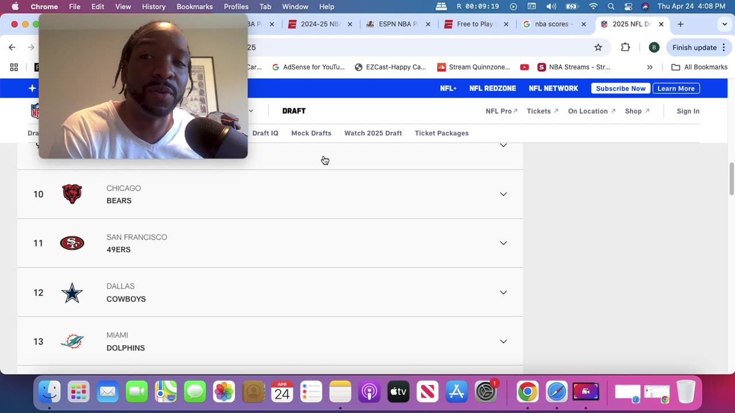
Task: Open the Mock Drafts link
Action: (x=311, y=133)
